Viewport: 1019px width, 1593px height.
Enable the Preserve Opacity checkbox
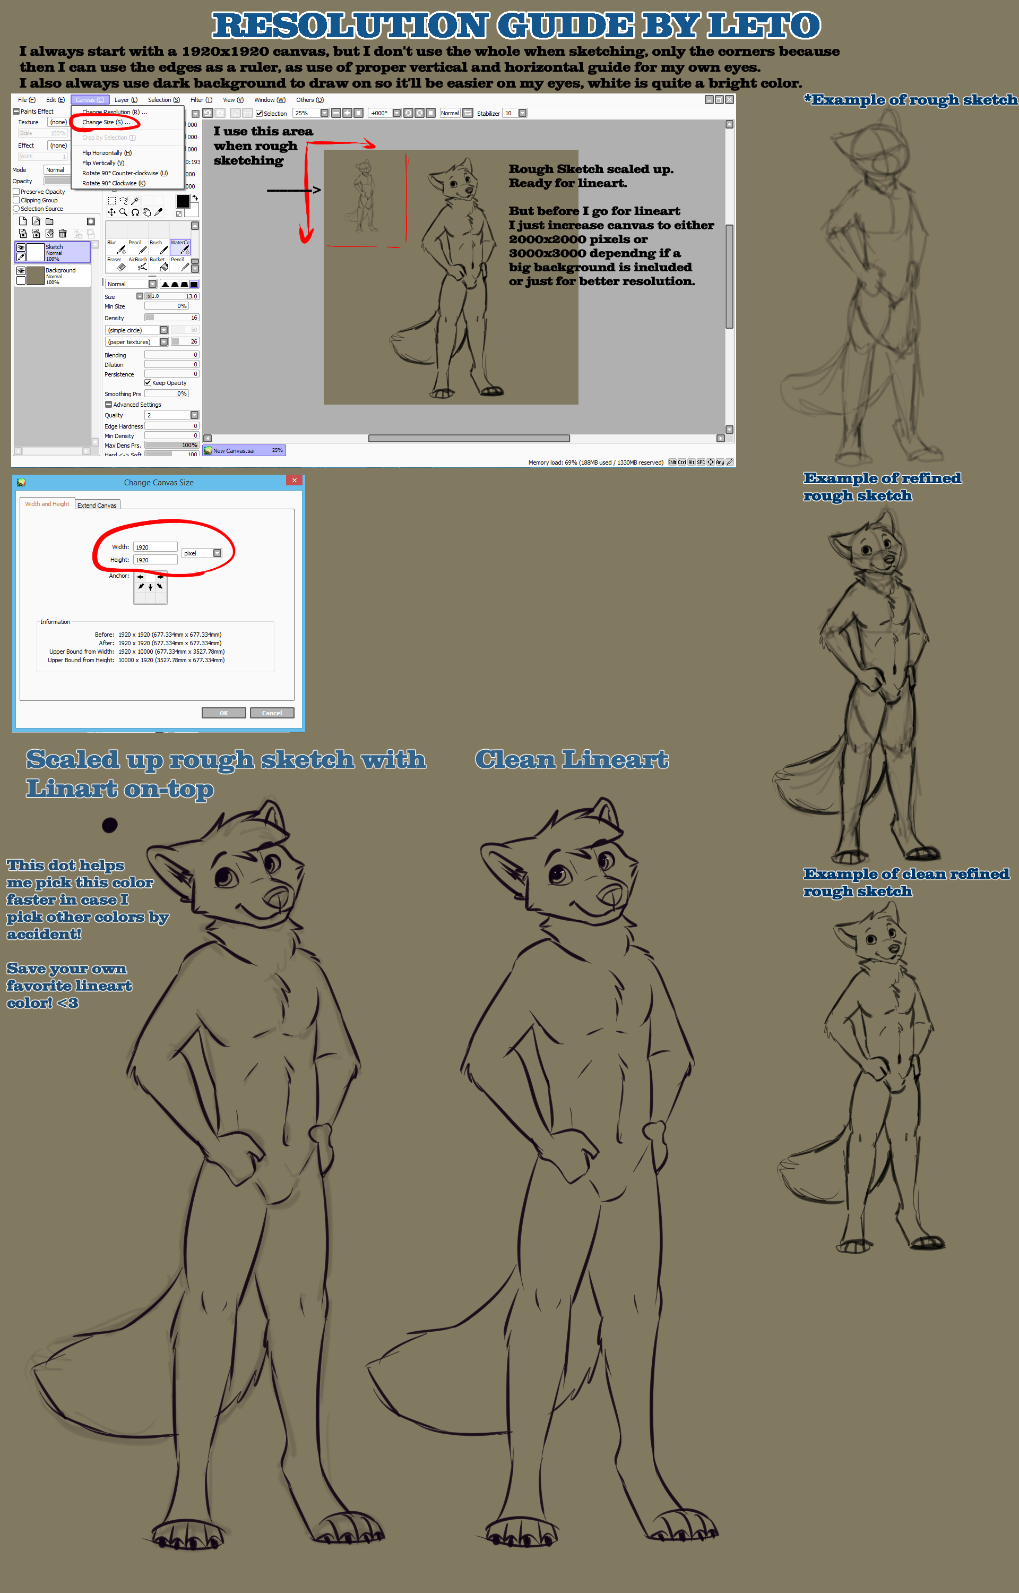pyautogui.click(x=16, y=192)
